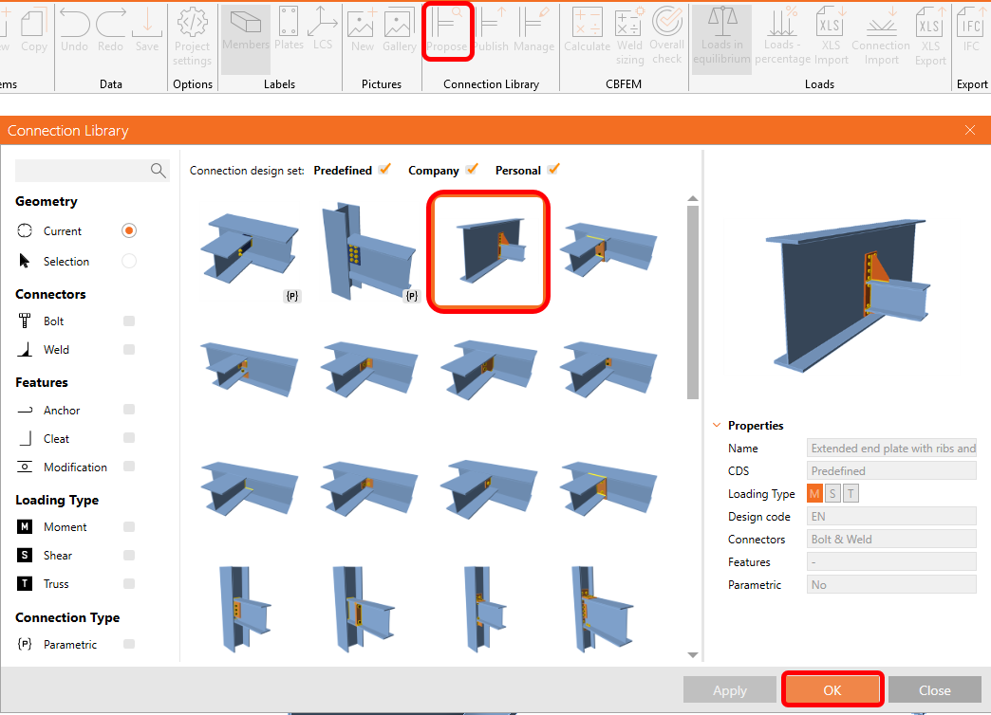Viewport: 991px width, 715px height.
Task: Click the Copy toolbar icon
Action: (34, 29)
